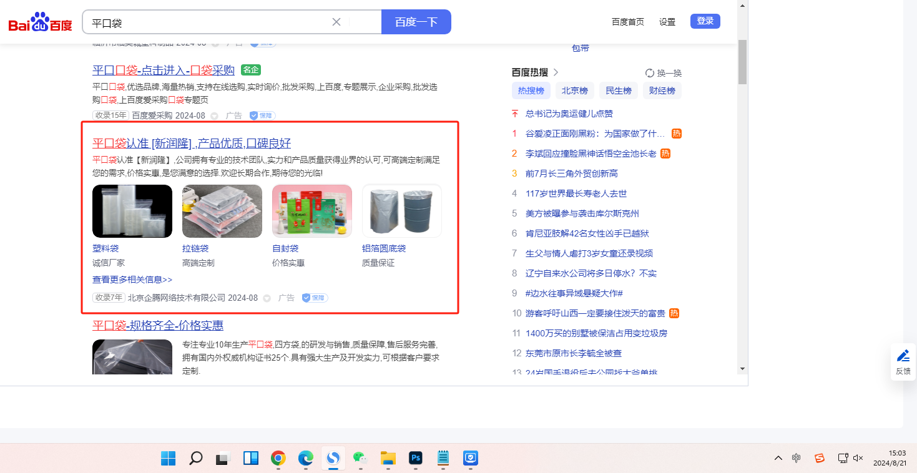The width and height of the screenshot is (917, 473).
Task: Open result 平口袋认准 [新润隆]
Action: click(x=192, y=143)
